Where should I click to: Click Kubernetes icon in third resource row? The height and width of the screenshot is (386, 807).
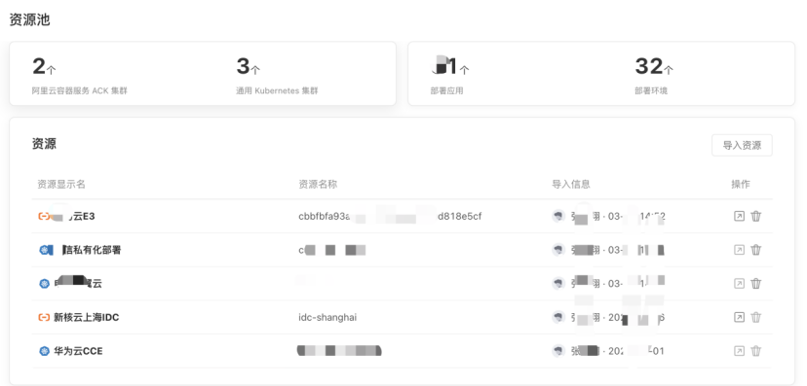coord(44,283)
